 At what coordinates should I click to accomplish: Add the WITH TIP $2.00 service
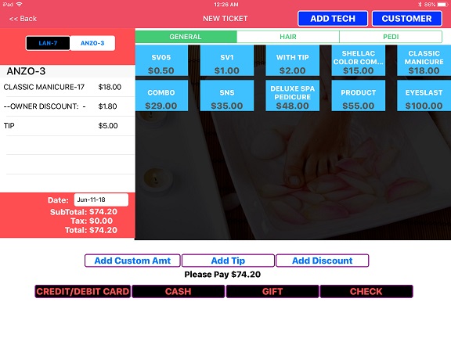pos(293,60)
